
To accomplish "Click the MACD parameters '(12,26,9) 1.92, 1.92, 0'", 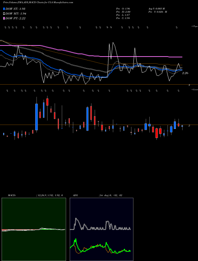I will tap(49, 195).
